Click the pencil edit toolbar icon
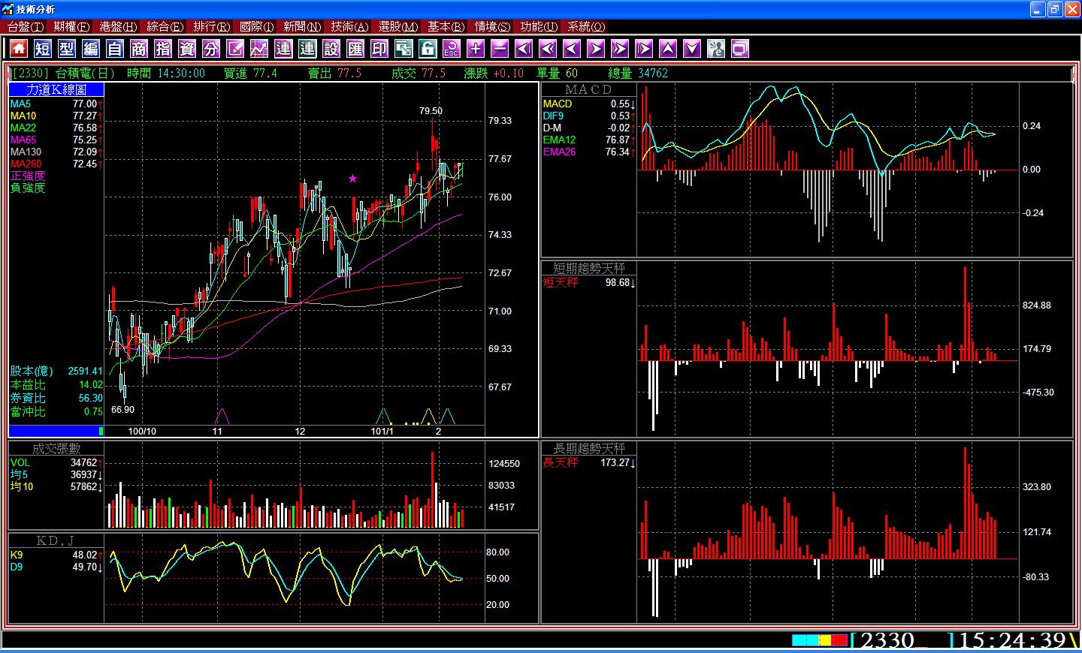Viewport: 1082px width, 653px height. pos(235,49)
